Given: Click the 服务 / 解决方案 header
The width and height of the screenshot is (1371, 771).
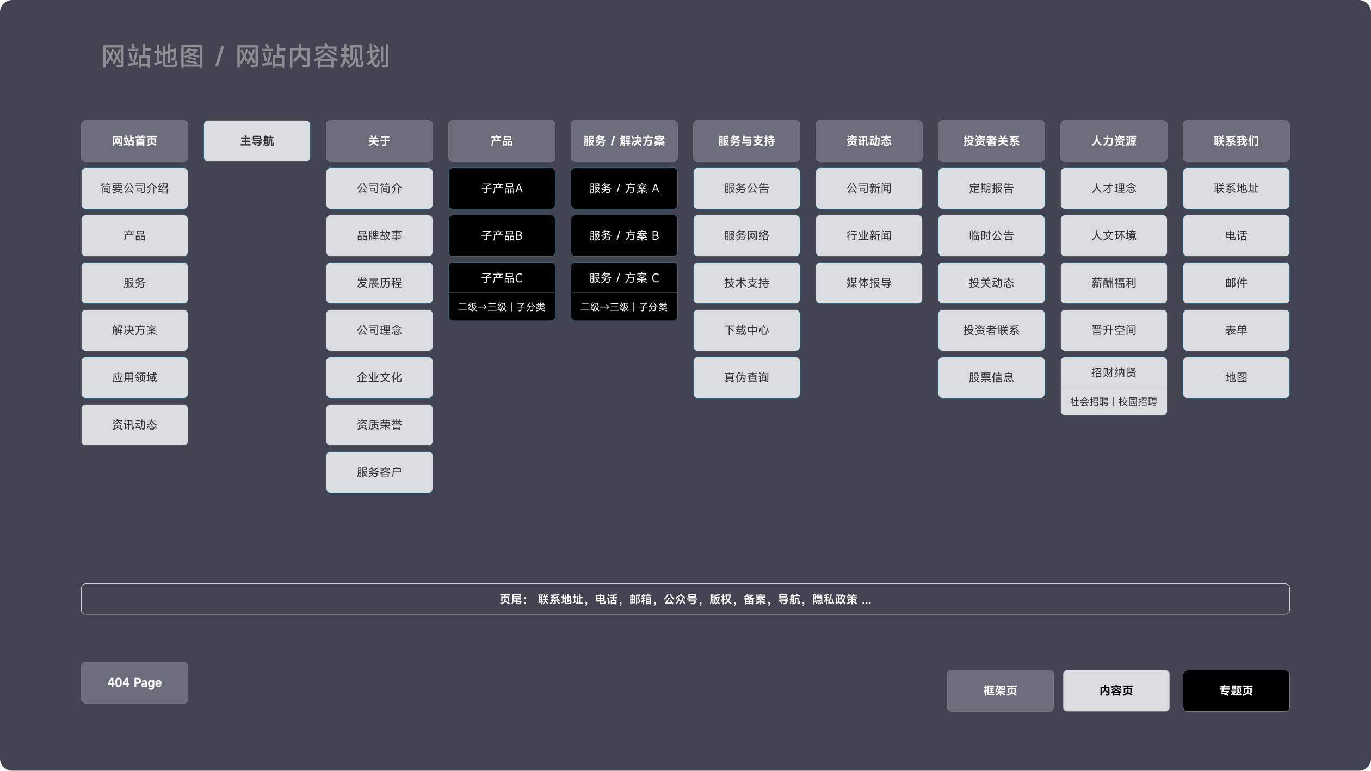Looking at the screenshot, I should click(x=624, y=141).
